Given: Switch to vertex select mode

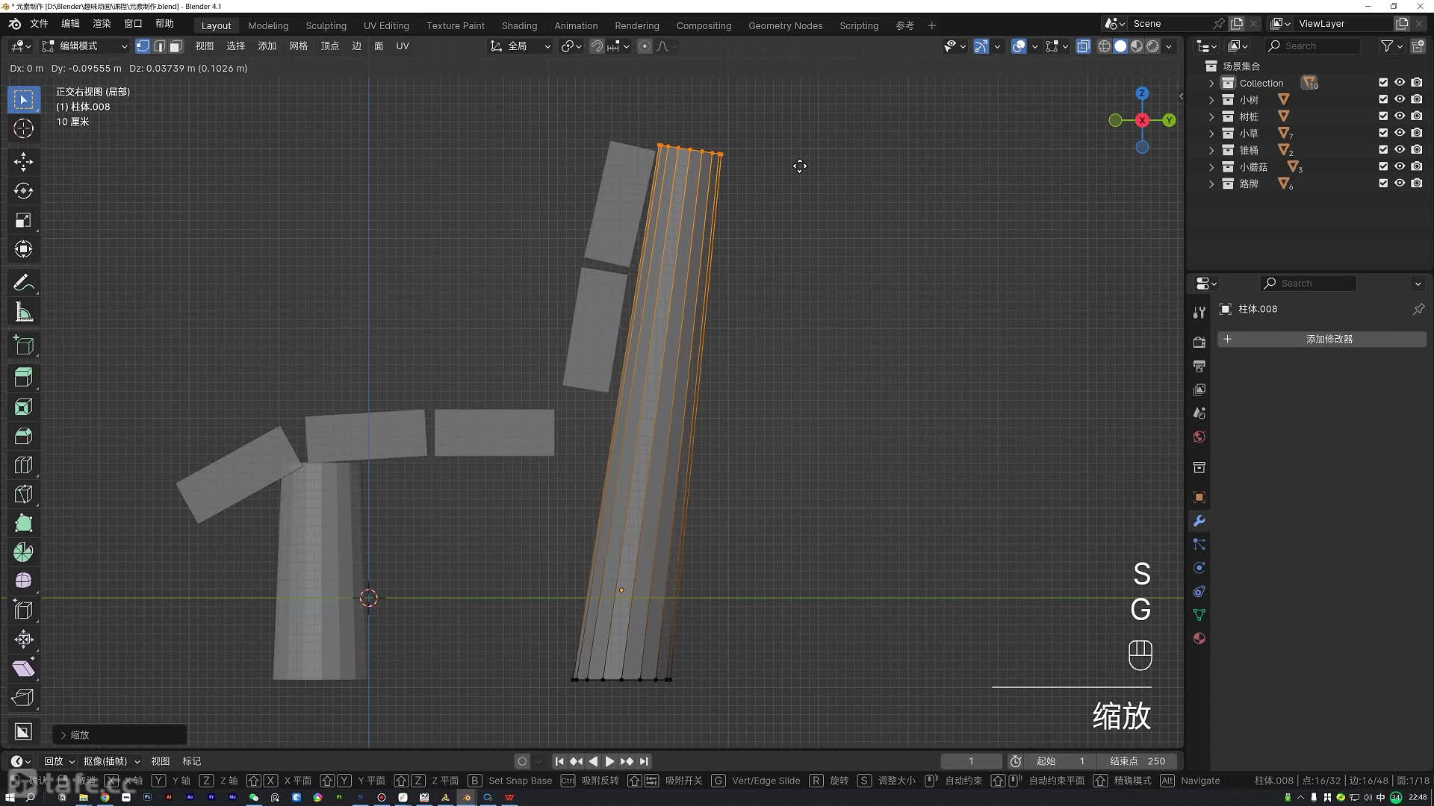Looking at the screenshot, I should (143, 46).
